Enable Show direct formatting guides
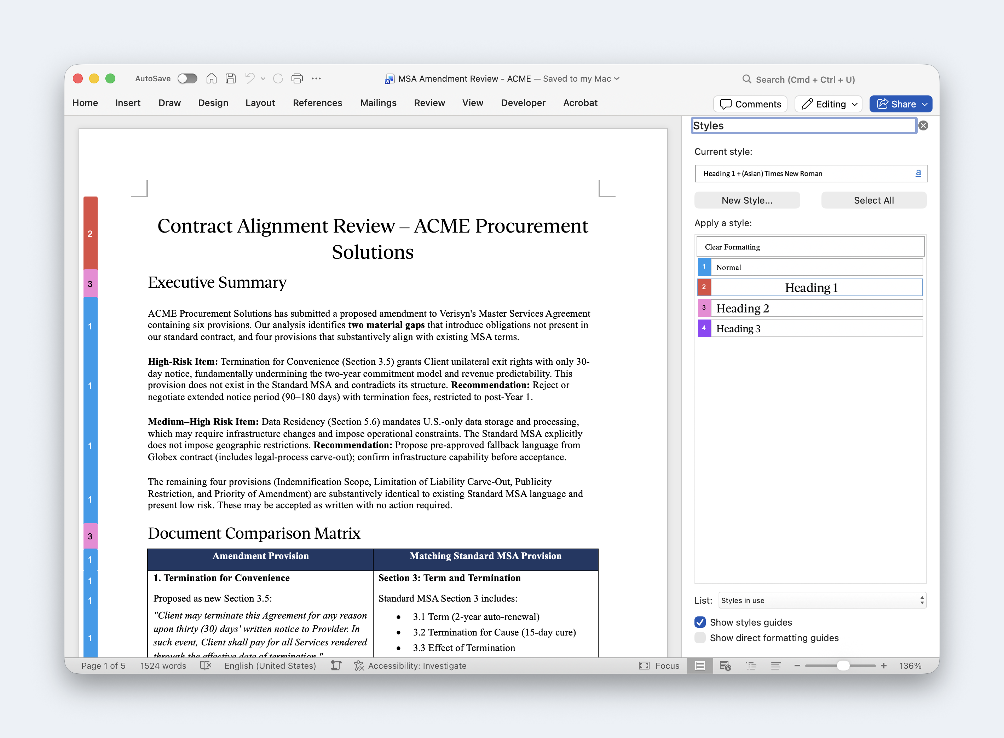1004x738 pixels. [x=700, y=638]
